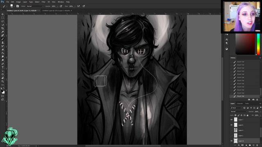Select the Zoom magnifier tool
The width and height of the screenshot is (262, 147).
pyautogui.click(x=2, y=81)
